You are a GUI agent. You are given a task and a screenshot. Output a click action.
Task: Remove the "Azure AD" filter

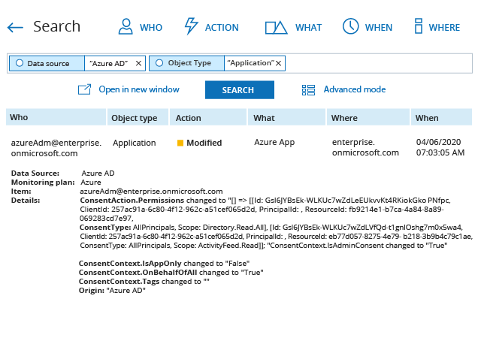point(138,63)
